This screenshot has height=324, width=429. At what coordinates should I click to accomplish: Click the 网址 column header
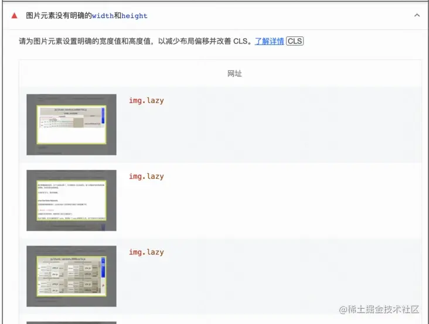(234, 74)
